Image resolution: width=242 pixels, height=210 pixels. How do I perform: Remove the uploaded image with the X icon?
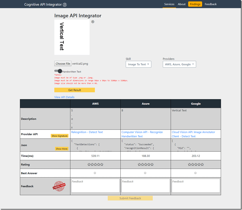[x=93, y=22]
